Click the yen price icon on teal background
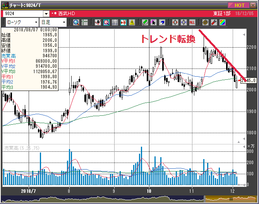259x204 pixels. (123, 22)
